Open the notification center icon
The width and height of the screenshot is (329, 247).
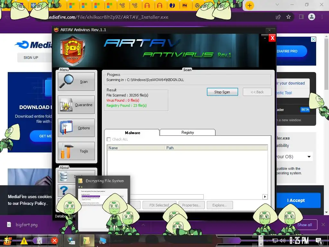coord(319,241)
